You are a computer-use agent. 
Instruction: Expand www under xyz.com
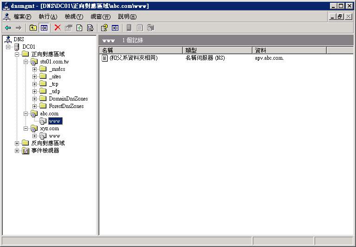coord(34,136)
